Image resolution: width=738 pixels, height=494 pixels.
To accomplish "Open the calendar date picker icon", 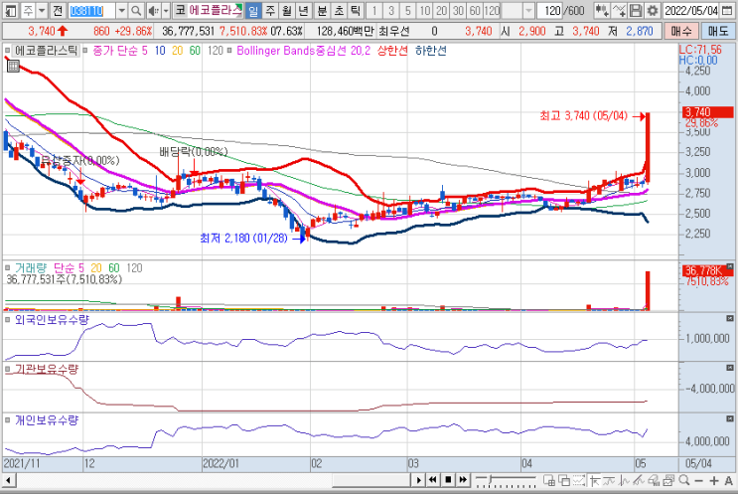I will click(727, 10).
